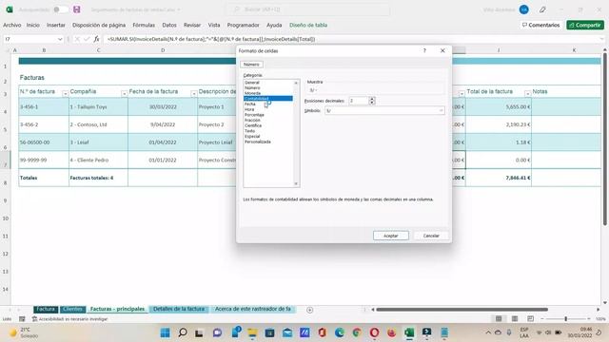
Task: Open the Insertar ribbon tab
Action: point(56,25)
